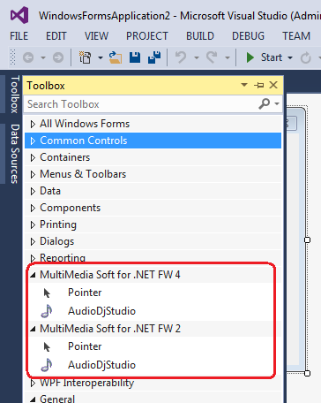Click the Save All toolbar icon

154,57
